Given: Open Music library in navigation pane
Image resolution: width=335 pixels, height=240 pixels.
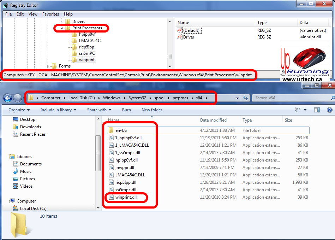Looking at the screenshot, I should point(25,171).
